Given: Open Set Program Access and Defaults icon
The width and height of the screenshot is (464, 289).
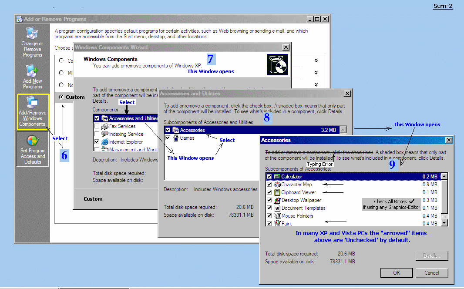Looking at the screenshot, I should pyautogui.click(x=33, y=141).
